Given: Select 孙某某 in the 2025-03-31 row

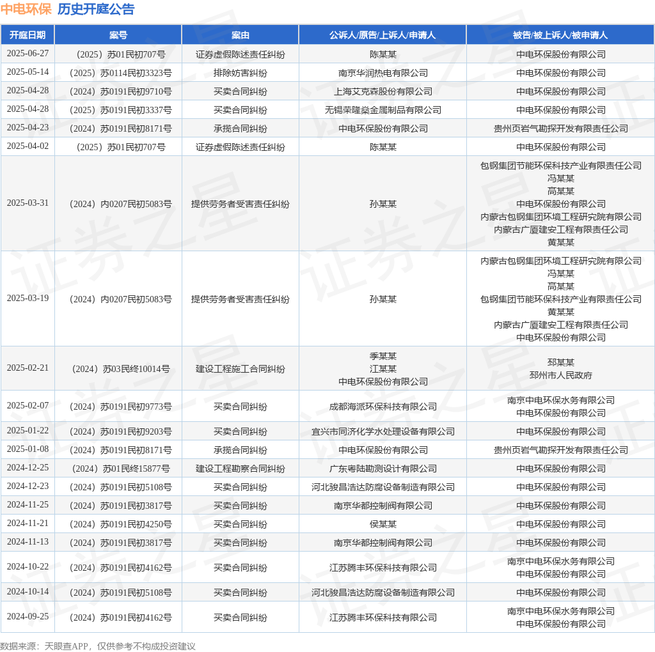Looking at the screenshot, I should pos(383,204).
